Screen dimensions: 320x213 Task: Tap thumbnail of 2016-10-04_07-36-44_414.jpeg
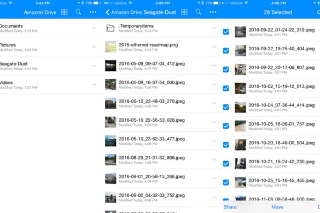[x=240, y=107]
